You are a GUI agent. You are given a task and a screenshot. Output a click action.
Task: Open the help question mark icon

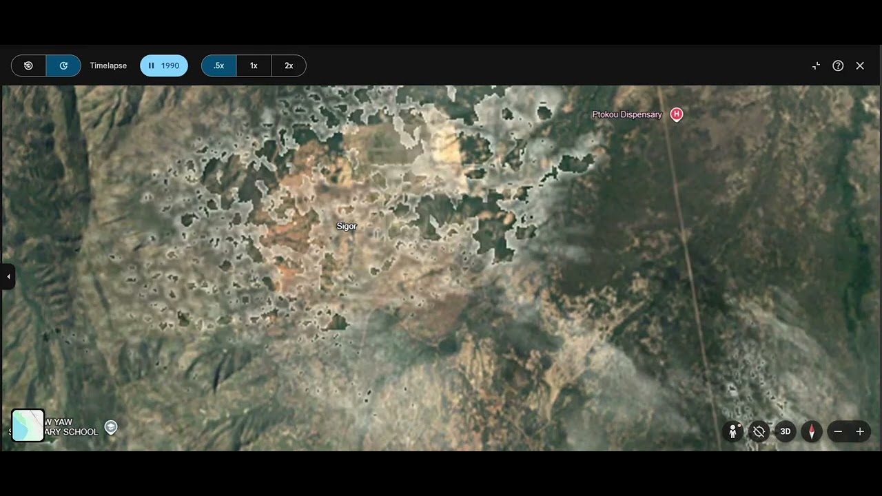coord(838,65)
